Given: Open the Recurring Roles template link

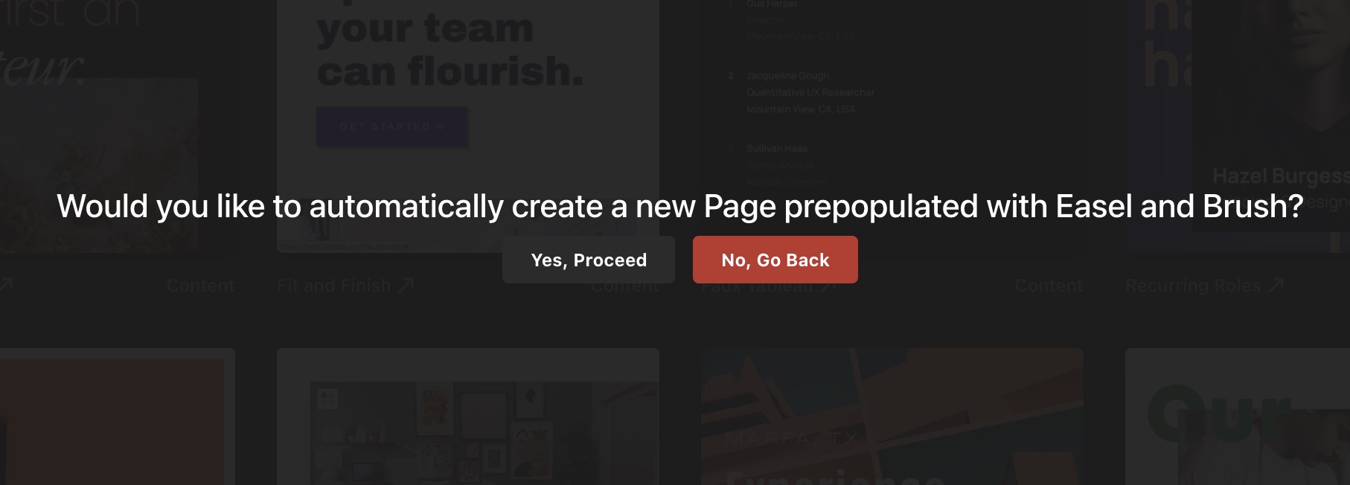Looking at the screenshot, I should (1193, 286).
